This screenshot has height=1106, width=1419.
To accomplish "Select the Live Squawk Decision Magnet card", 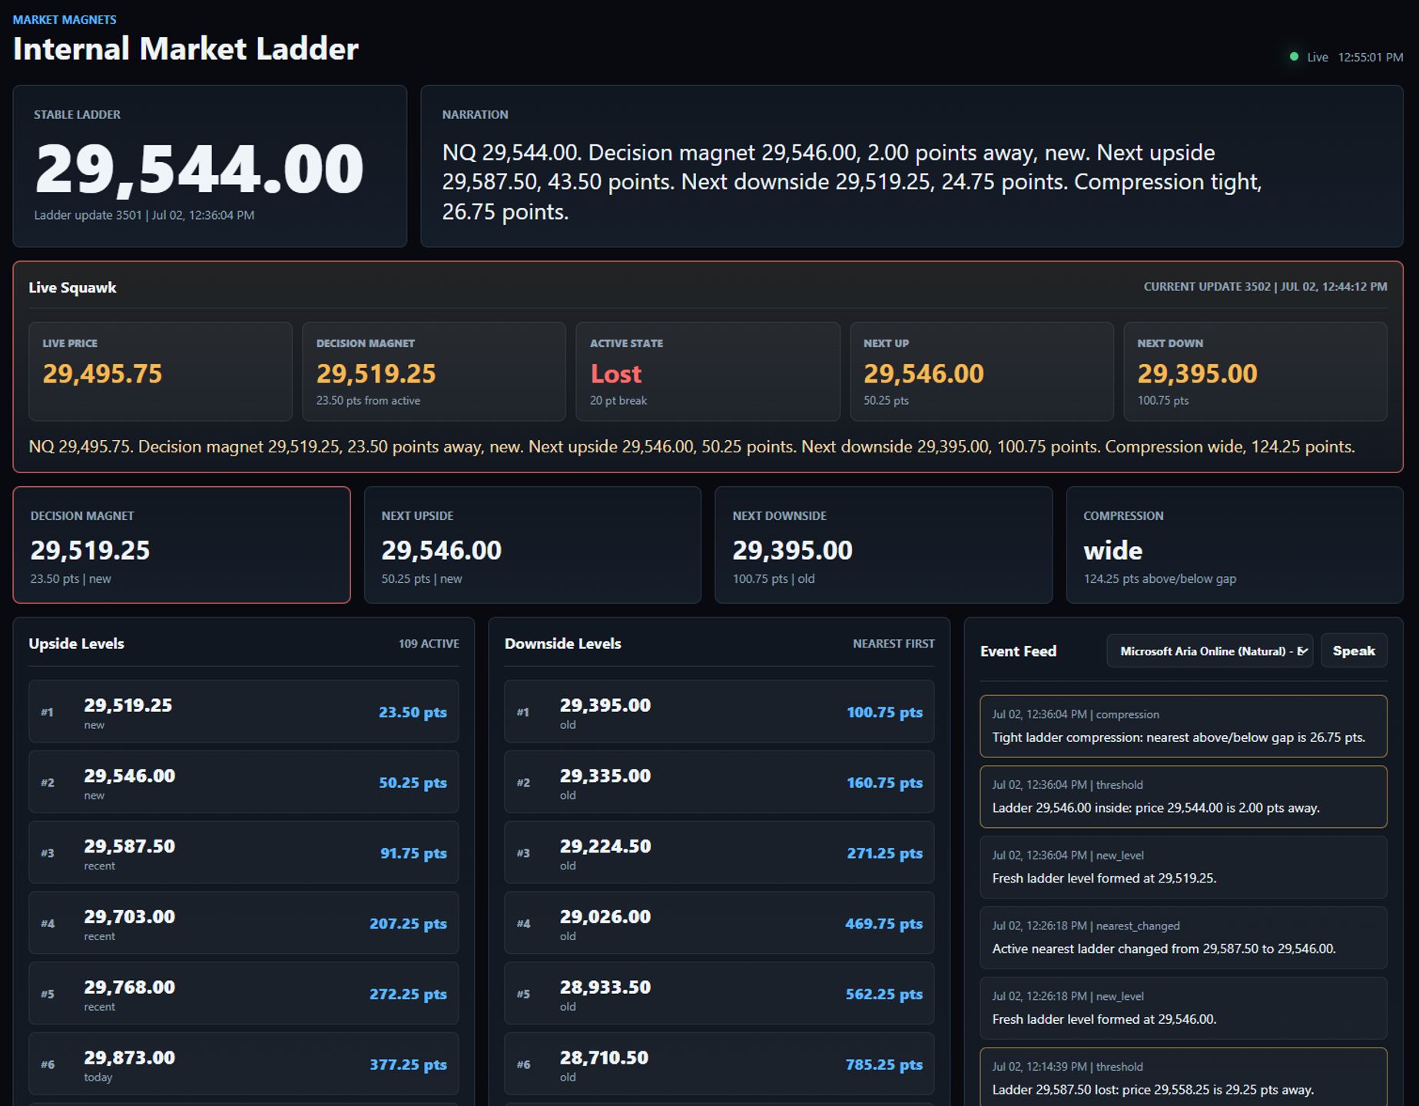I will [x=434, y=371].
